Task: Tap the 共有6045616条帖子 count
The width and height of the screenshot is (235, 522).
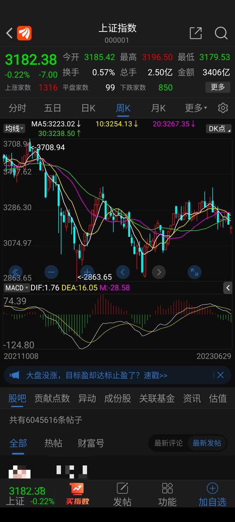Action: (46, 420)
